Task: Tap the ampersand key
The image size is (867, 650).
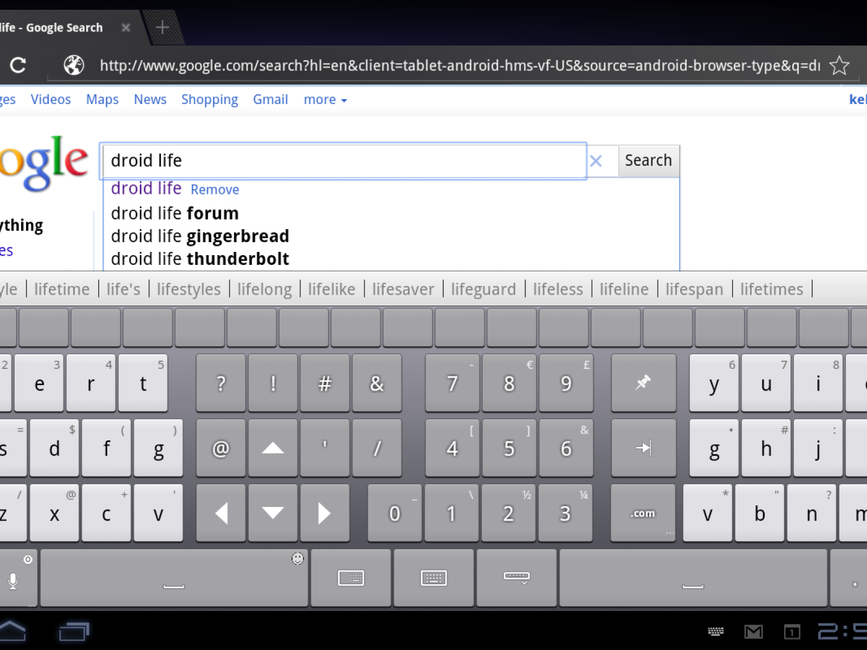Action: point(377,383)
